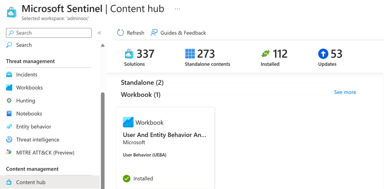Click the Standalone (2) section heading

tap(142, 83)
